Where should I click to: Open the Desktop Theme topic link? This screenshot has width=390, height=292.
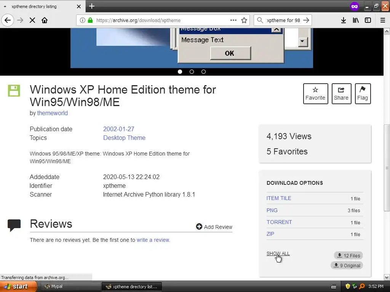[x=125, y=138]
